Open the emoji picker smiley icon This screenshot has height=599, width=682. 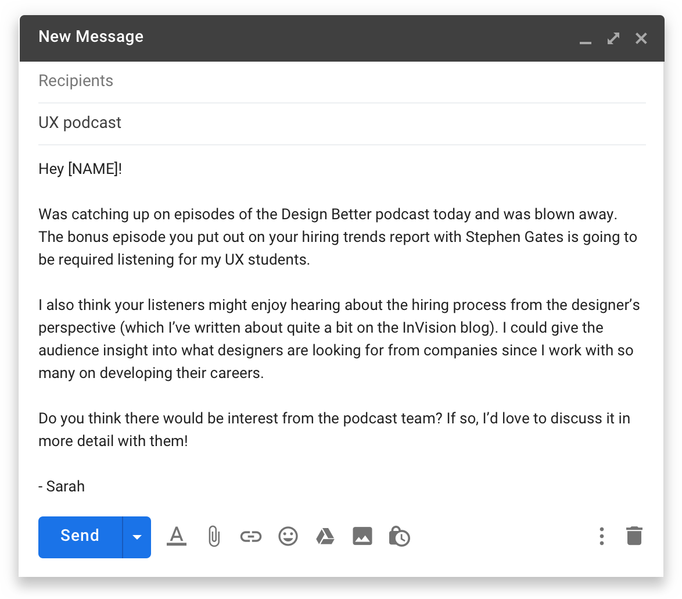point(288,536)
